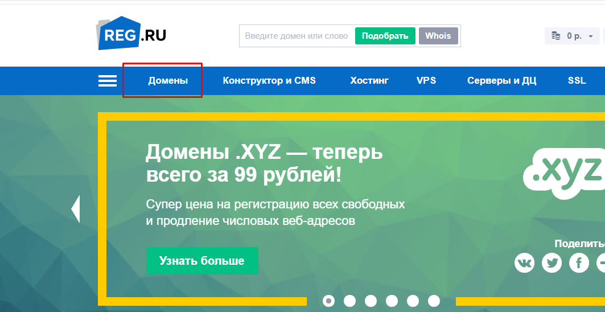Screen dimensions: 605x312
Task: Select Конструктор и CMS in navigation
Action: [x=269, y=81]
